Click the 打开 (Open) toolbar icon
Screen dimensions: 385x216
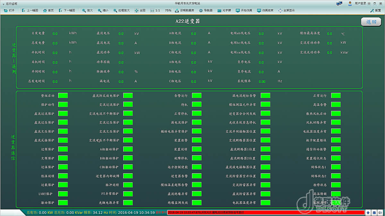9,10
